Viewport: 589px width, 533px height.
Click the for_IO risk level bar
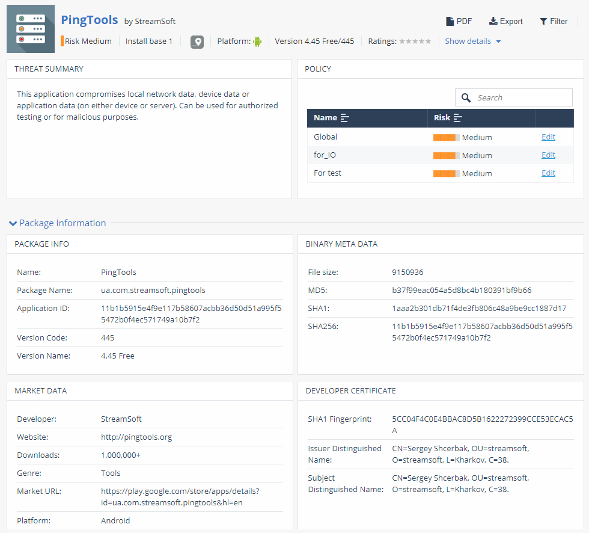(x=446, y=156)
